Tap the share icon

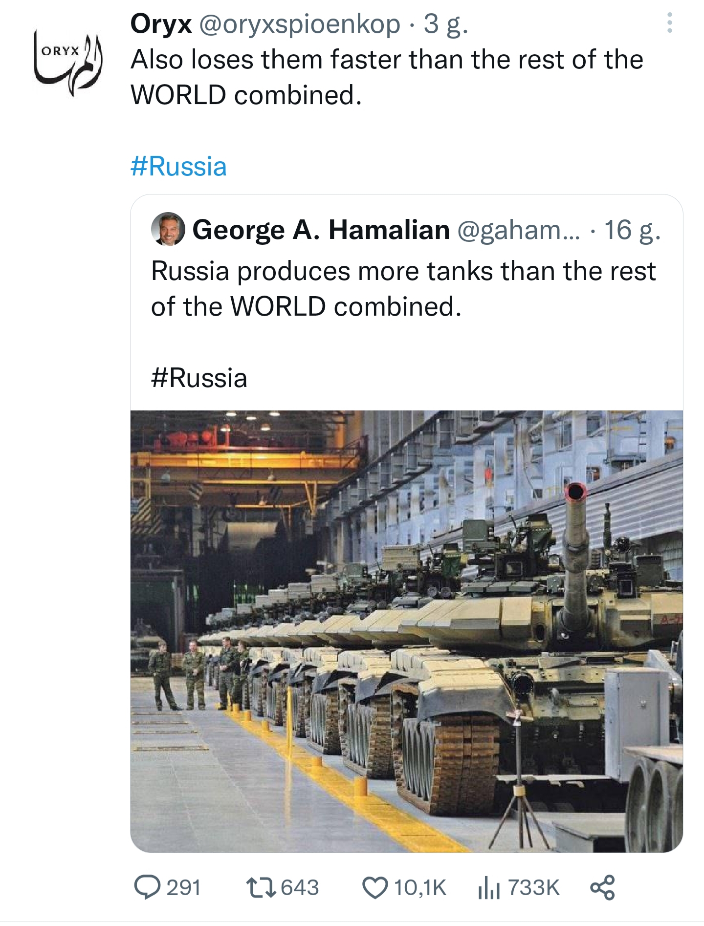[602, 887]
